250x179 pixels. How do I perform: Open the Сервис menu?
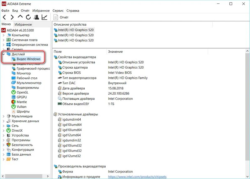[x=58, y=11]
